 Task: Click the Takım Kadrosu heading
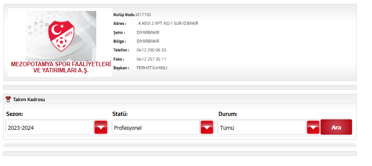pos(29,100)
